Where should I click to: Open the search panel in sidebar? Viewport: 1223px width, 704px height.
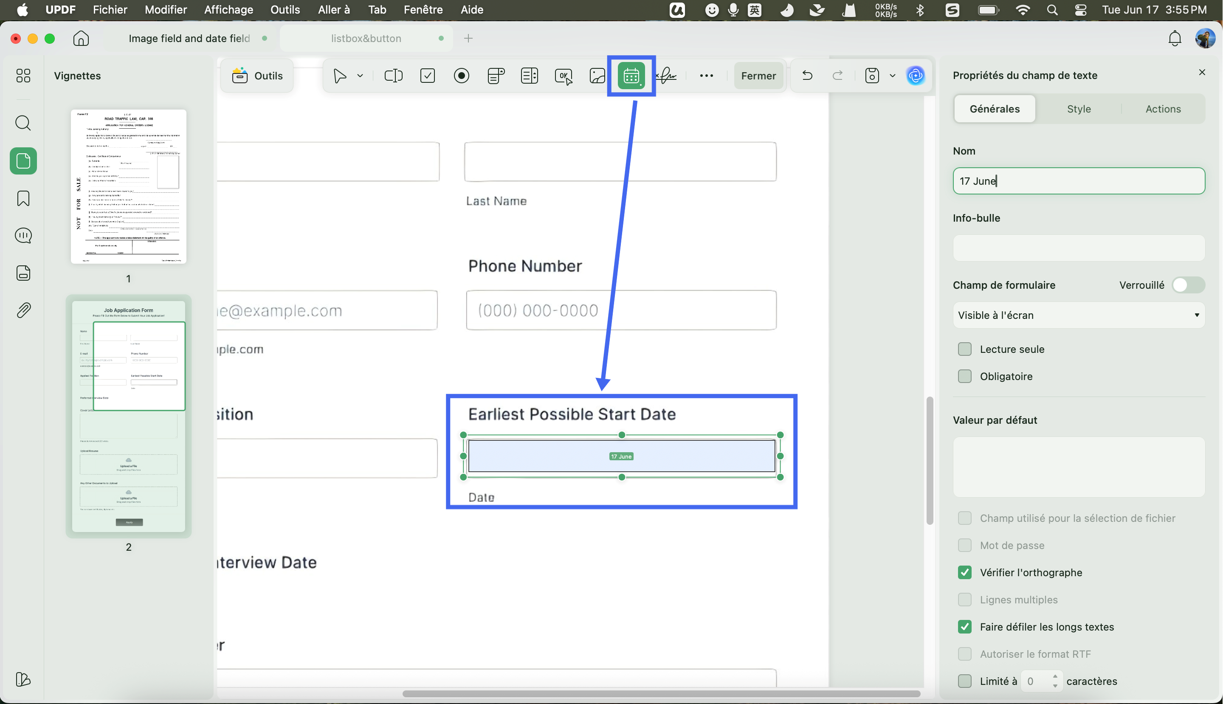[23, 123]
